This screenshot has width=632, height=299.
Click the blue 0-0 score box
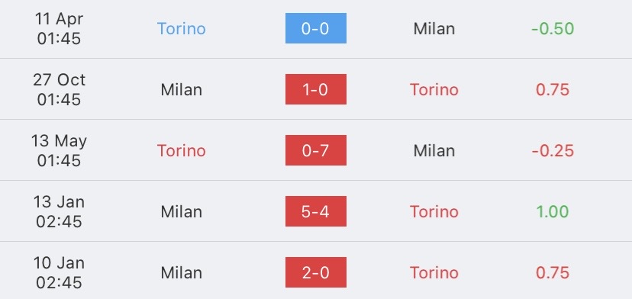coord(315,28)
